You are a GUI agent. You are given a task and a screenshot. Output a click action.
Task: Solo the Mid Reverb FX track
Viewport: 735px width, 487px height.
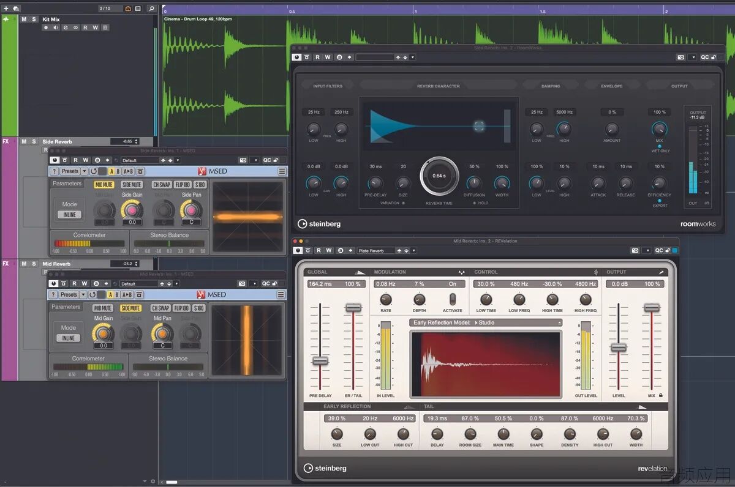tap(34, 264)
